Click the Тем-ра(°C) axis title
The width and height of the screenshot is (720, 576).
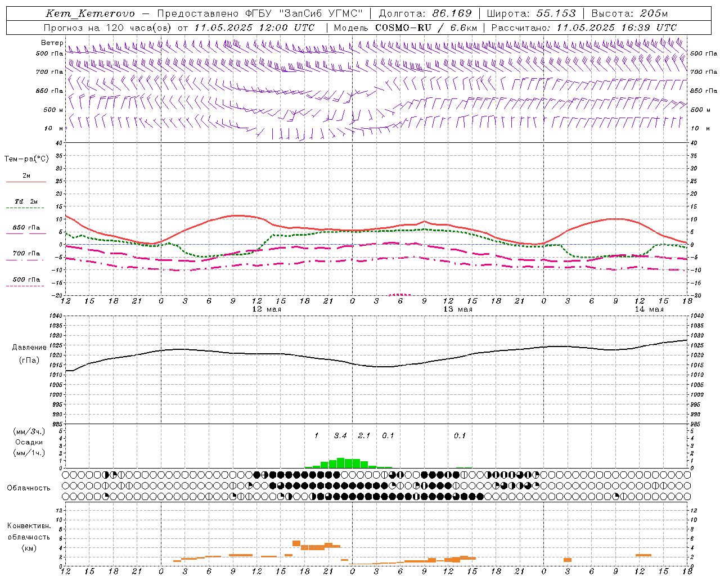pos(26,159)
